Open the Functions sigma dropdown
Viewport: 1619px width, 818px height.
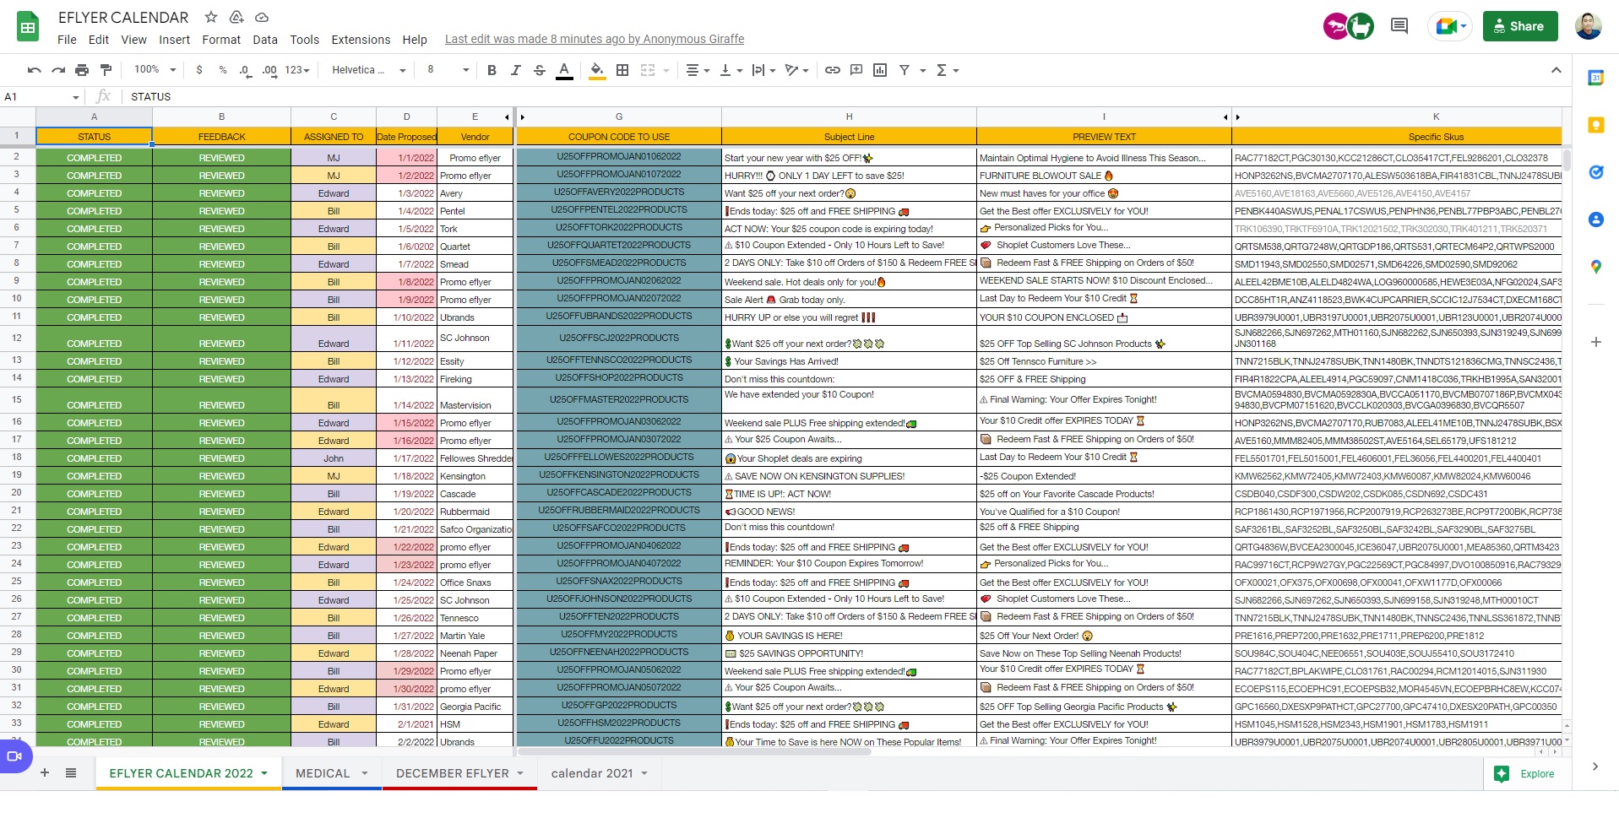pyautogui.click(x=948, y=70)
